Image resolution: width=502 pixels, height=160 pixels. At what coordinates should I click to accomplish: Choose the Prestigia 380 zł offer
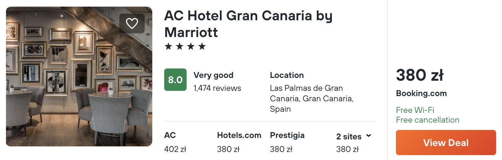287,142
